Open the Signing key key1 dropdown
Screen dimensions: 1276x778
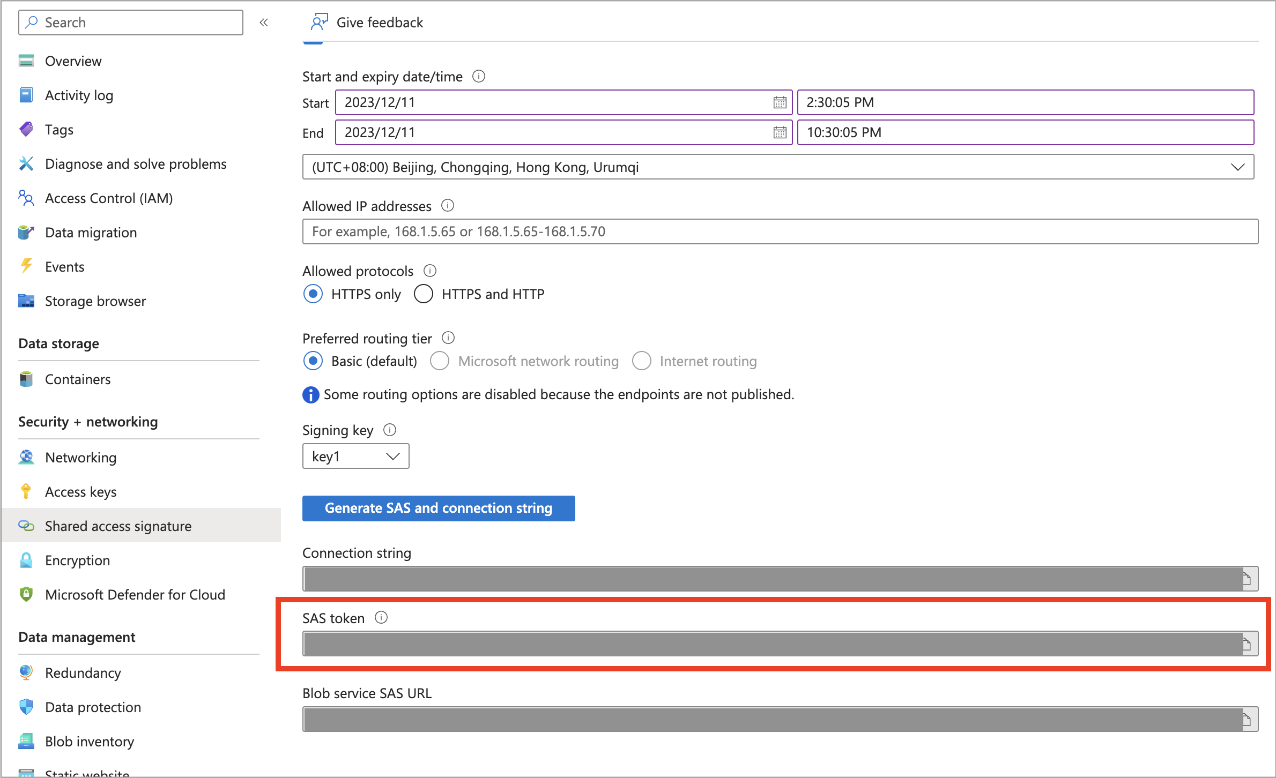tap(355, 457)
